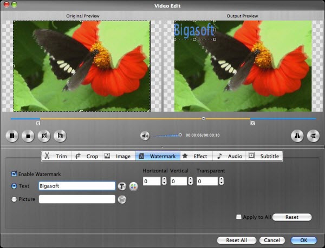Click the watermark text field containing Bigasoft
Viewport: 325px width, 248px height.
pyautogui.click(x=77, y=186)
